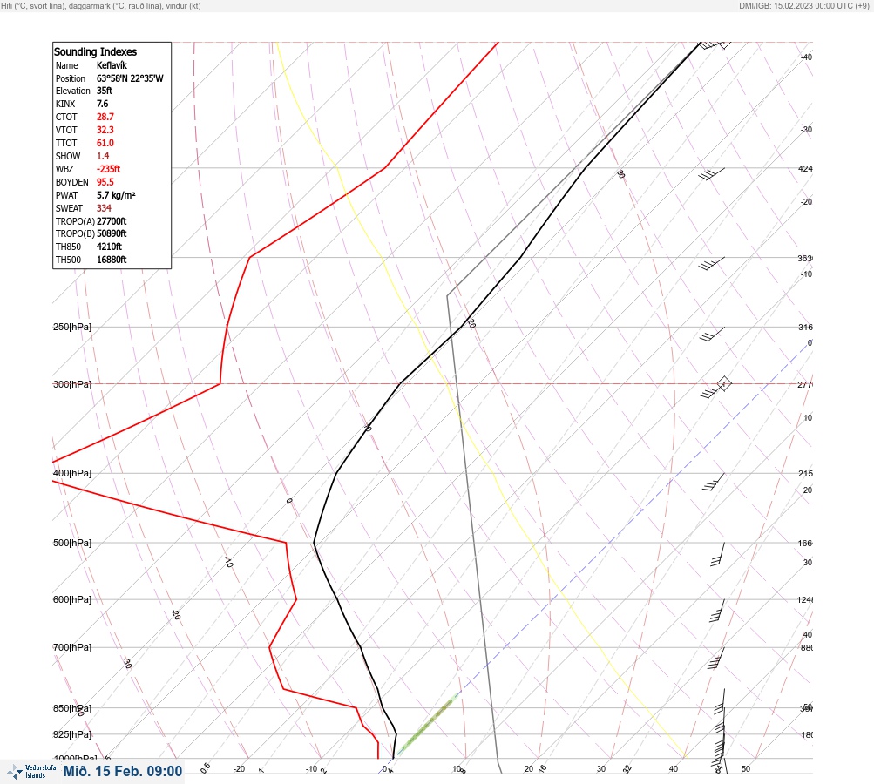The image size is (874, 784).
Task: Click the TH500 value '16880ft'
Action: (112, 260)
